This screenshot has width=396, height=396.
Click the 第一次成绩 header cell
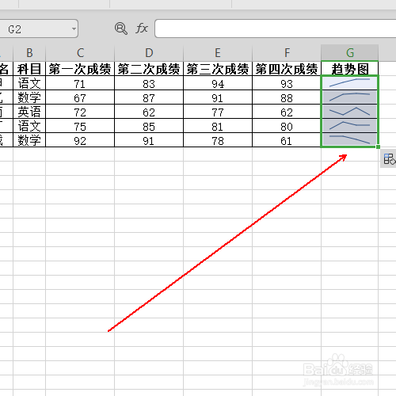[80, 69]
